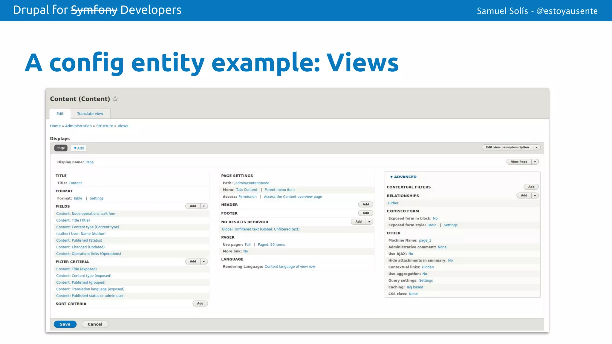The width and height of the screenshot is (612, 344).
Task: Change Exposed form style Basic
Action: point(432,225)
